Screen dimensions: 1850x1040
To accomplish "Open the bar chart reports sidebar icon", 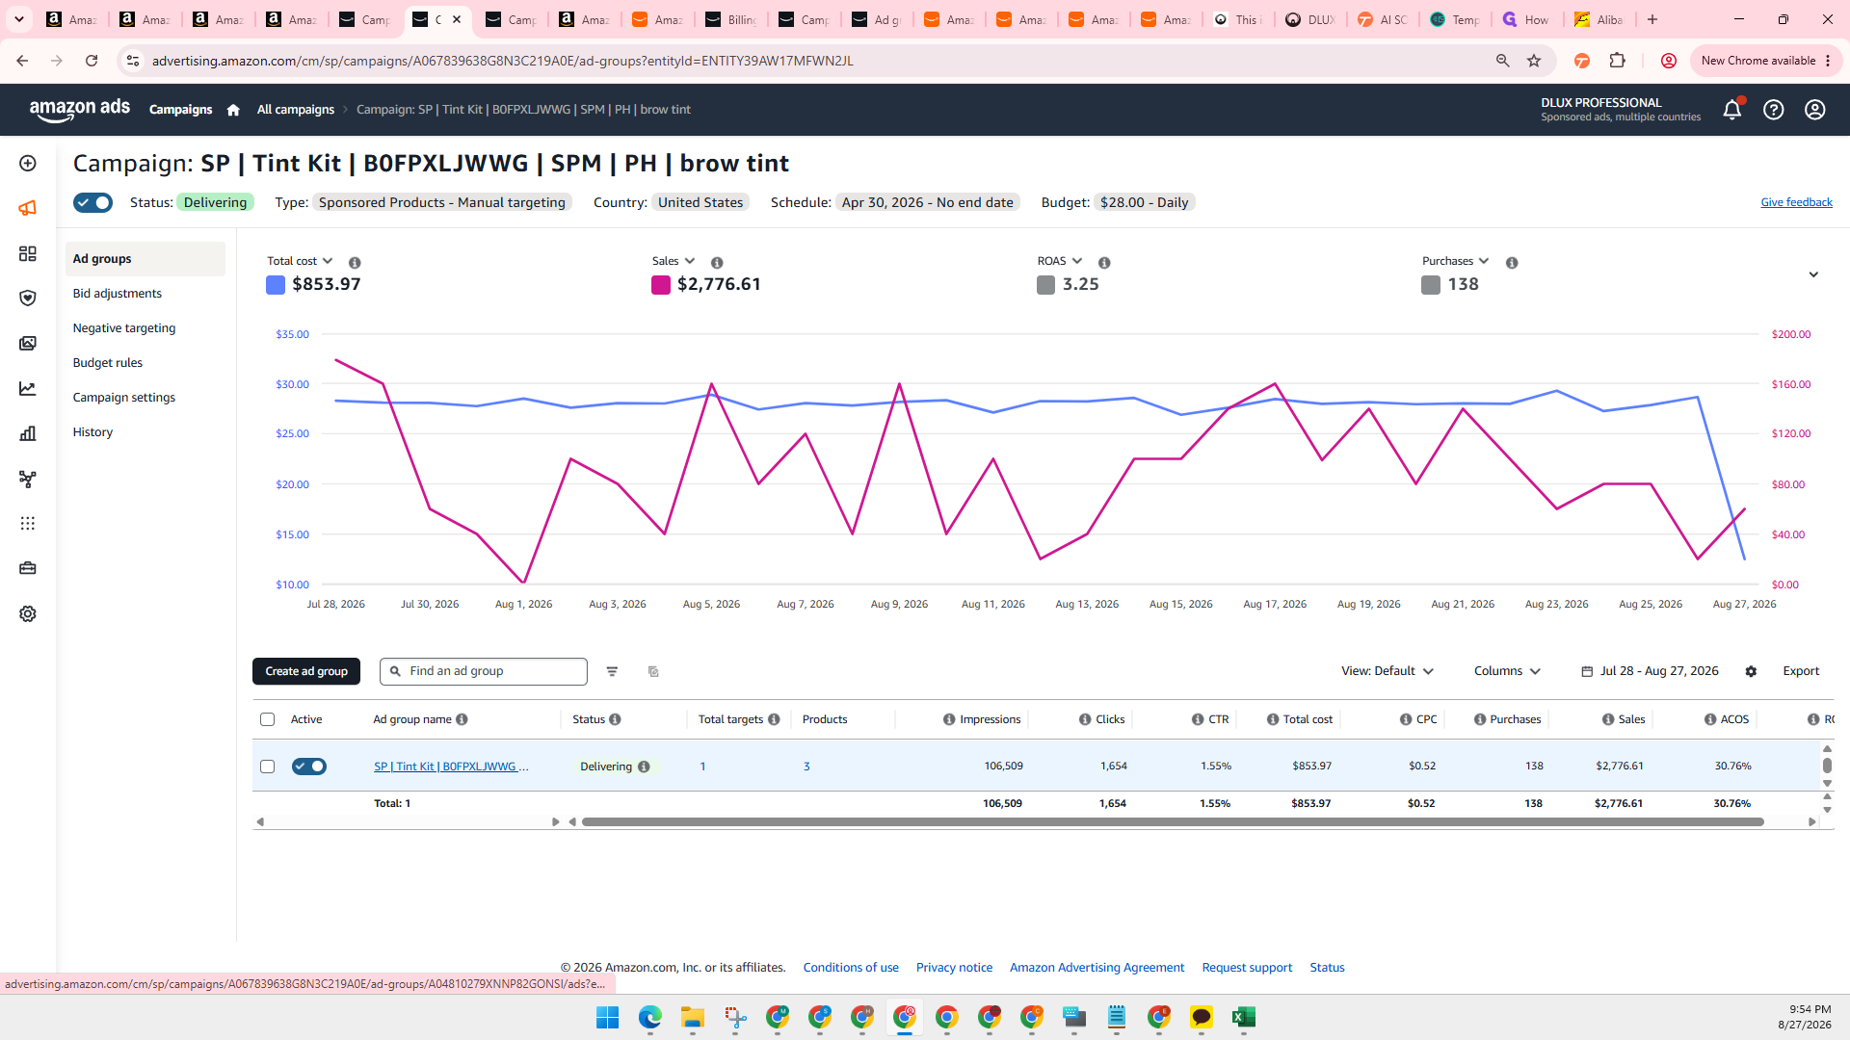I will click(28, 433).
